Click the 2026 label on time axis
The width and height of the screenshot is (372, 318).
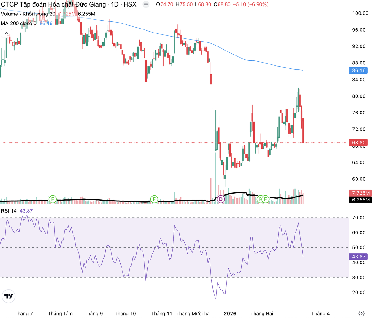click(230, 313)
